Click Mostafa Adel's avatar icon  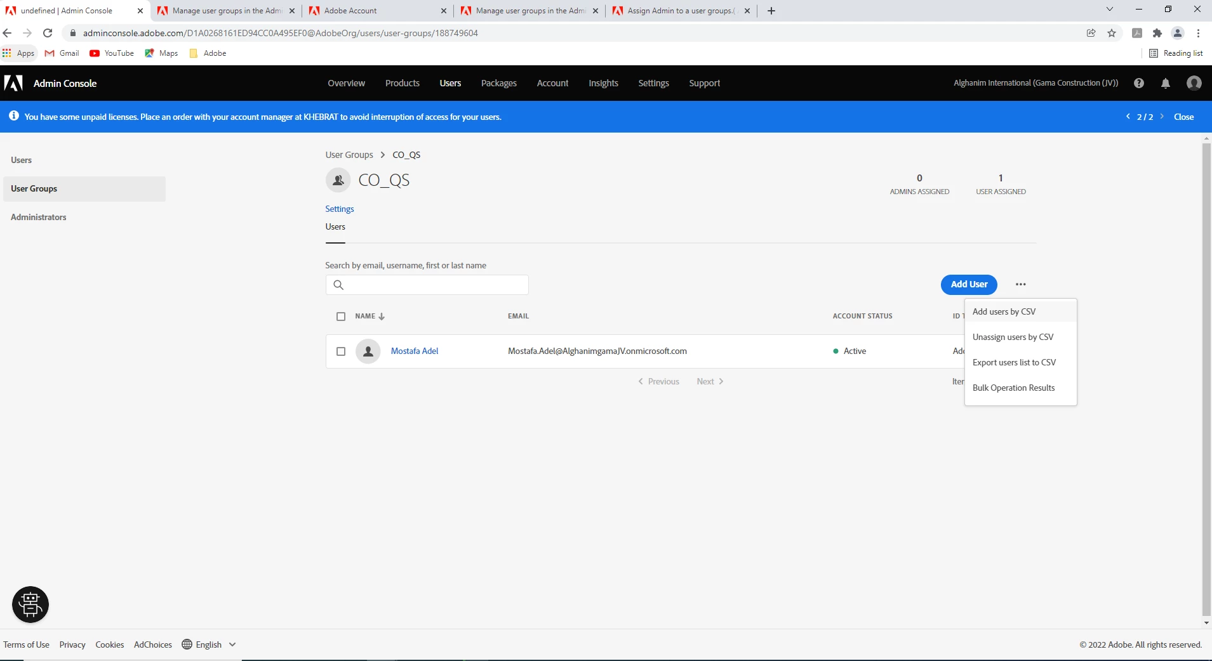click(368, 351)
